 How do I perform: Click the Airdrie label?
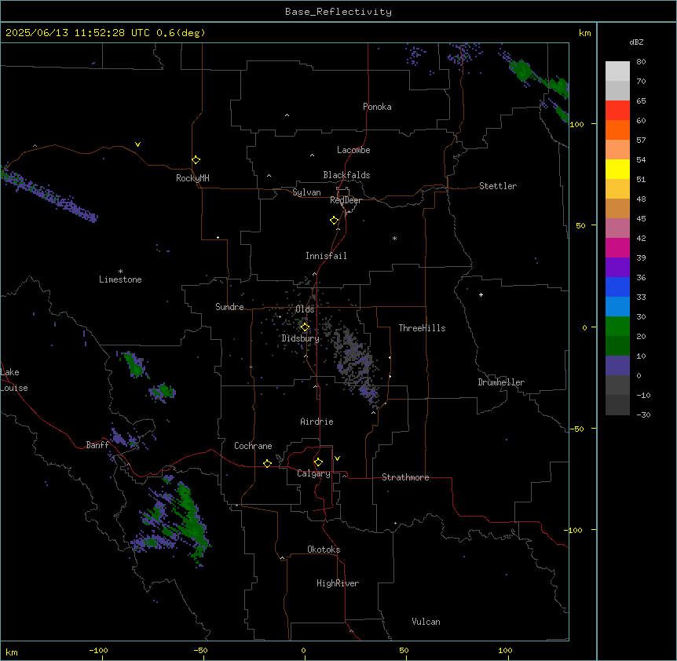(317, 422)
